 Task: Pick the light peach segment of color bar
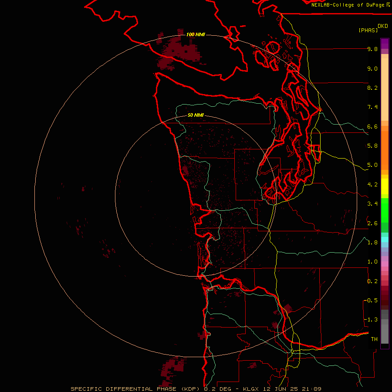pos(385,89)
